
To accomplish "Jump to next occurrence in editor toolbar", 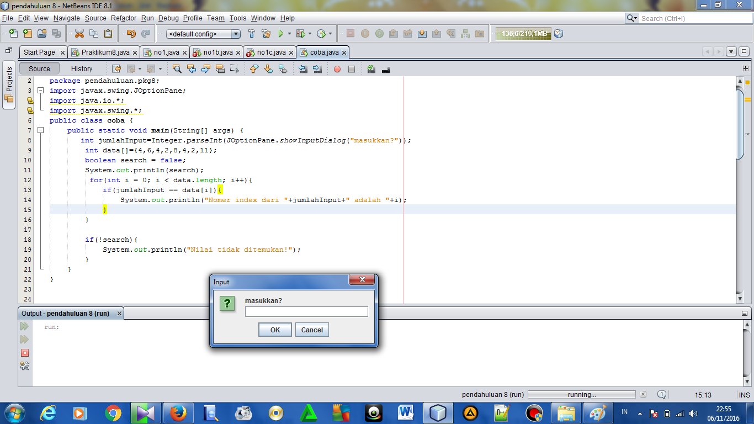I will tap(206, 69).
